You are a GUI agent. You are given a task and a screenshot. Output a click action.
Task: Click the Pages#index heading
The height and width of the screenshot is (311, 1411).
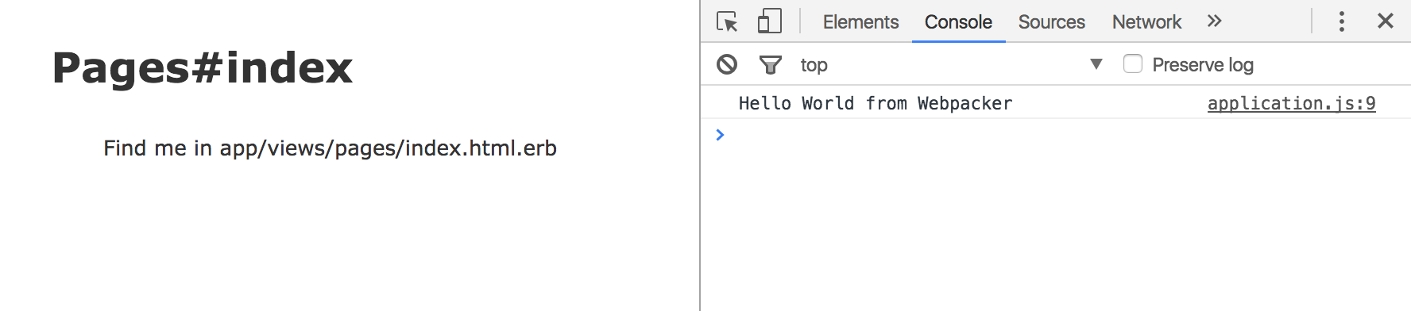click(x=202, y=67)
